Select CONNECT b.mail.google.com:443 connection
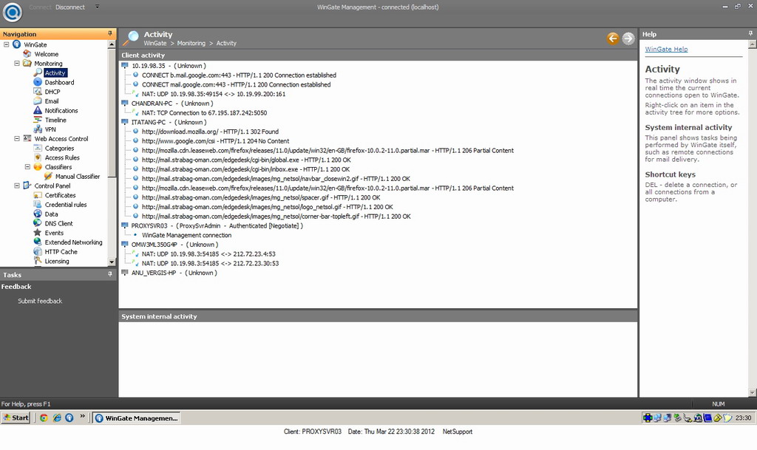This screenshot has width=757, height=450. tap(239, 75)
